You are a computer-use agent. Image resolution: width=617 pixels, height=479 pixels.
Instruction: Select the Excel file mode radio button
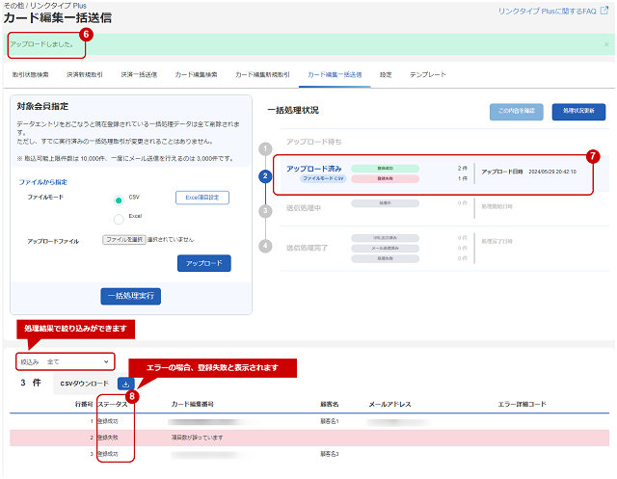[x=119, y=219]
